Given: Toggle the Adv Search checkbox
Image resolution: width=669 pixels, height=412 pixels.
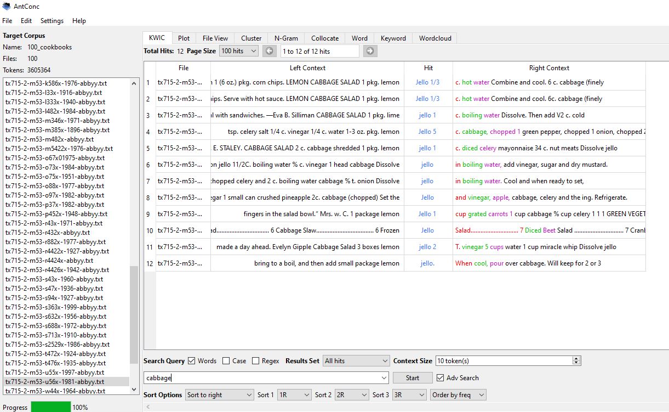Looking at the screenshot, I should click(x=440, y=377).
